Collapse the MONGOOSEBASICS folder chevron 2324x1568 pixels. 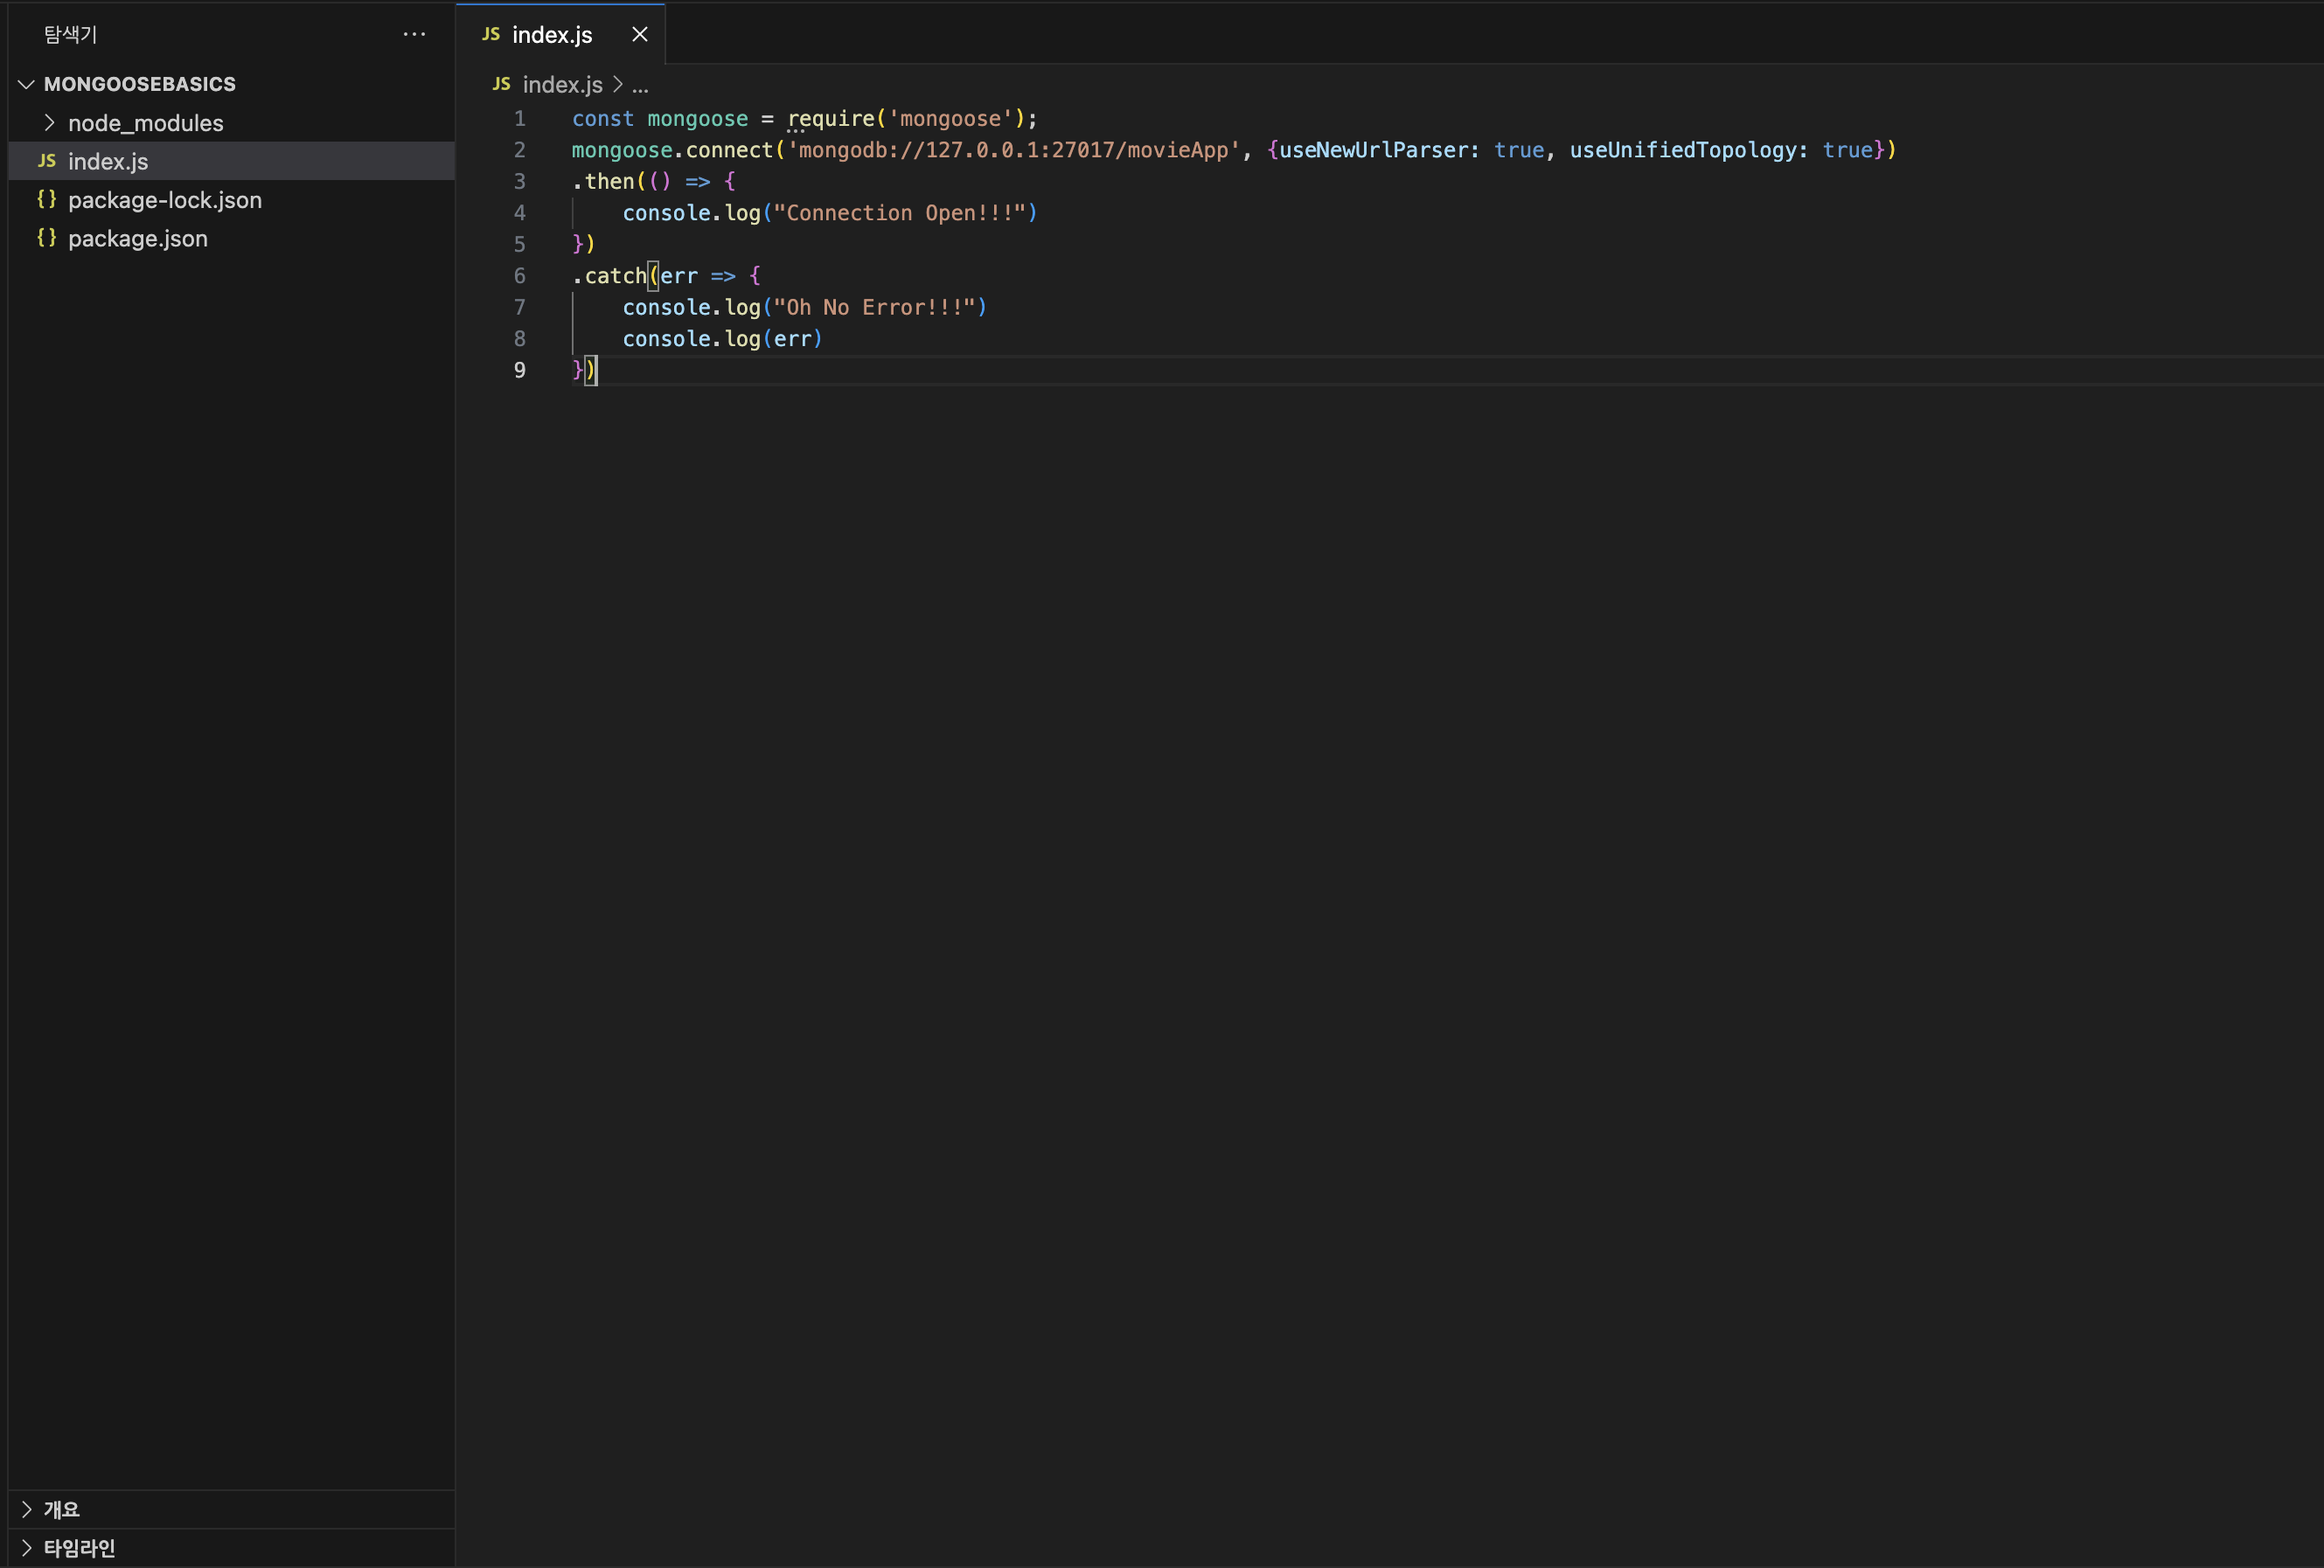[27, 84]
